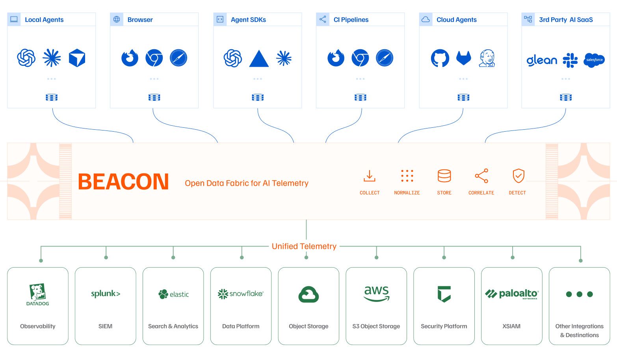This screenshot has width=617, height=354.
Task: Select the Normalize dot-grid icon
Action: [x=407, y=176]
